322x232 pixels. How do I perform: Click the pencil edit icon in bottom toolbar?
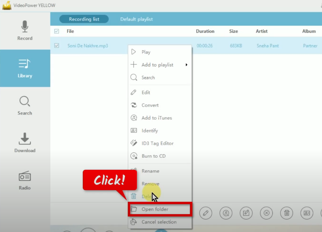click(x=206, y=213)
